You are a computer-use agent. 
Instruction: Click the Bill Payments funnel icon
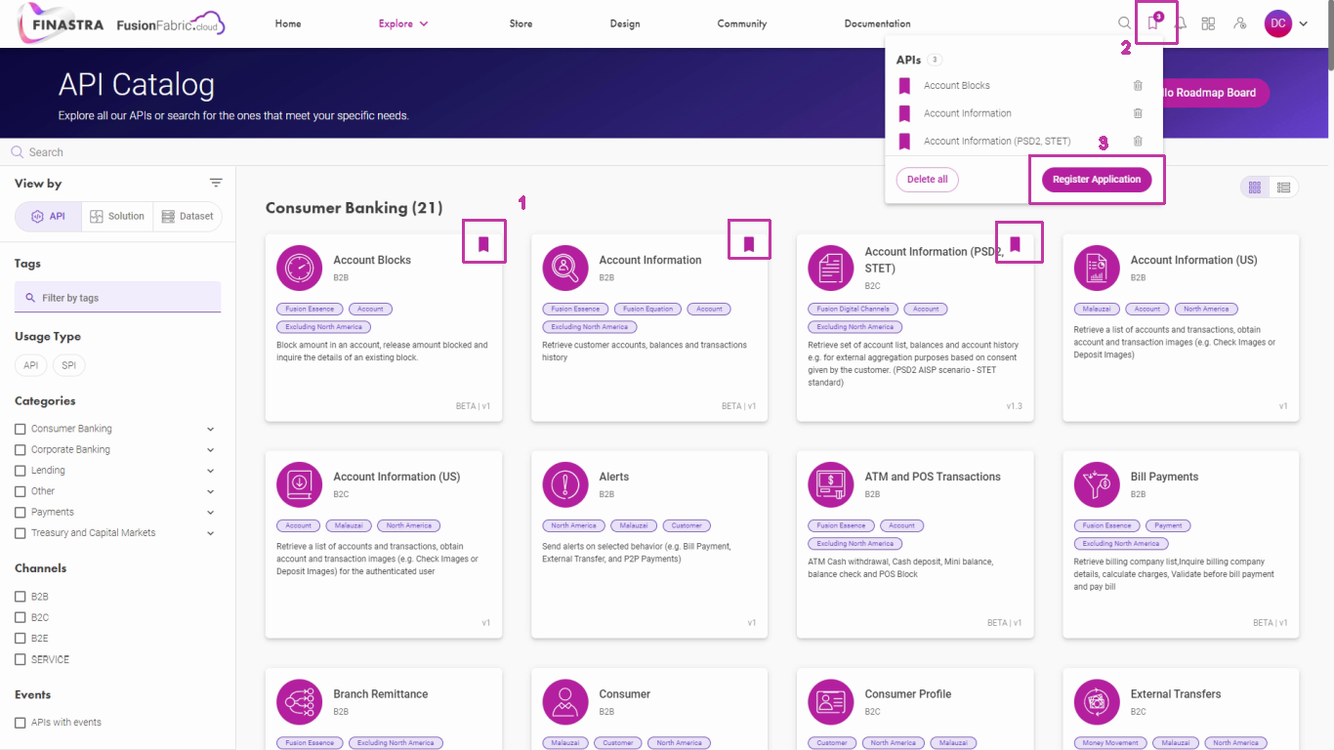tap(1096, 484)
